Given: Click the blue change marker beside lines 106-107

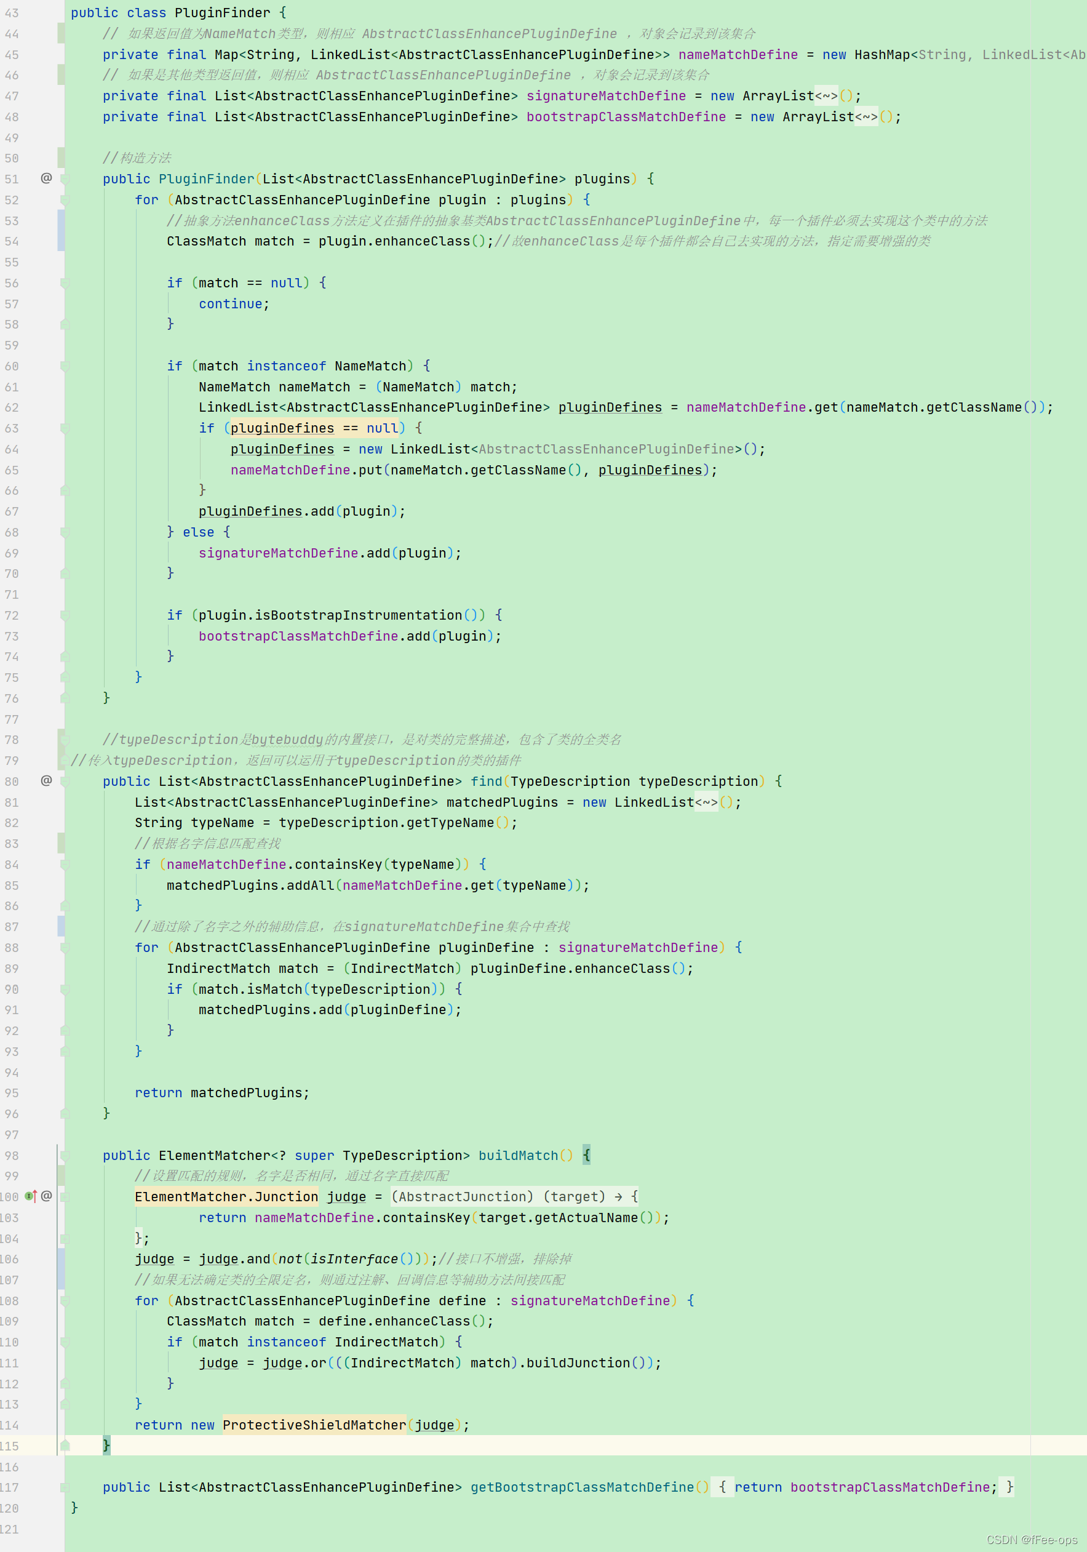Looking at the screenshot, I should (x=61, y=1269).
